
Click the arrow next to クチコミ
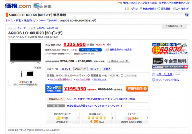(147, 118)
